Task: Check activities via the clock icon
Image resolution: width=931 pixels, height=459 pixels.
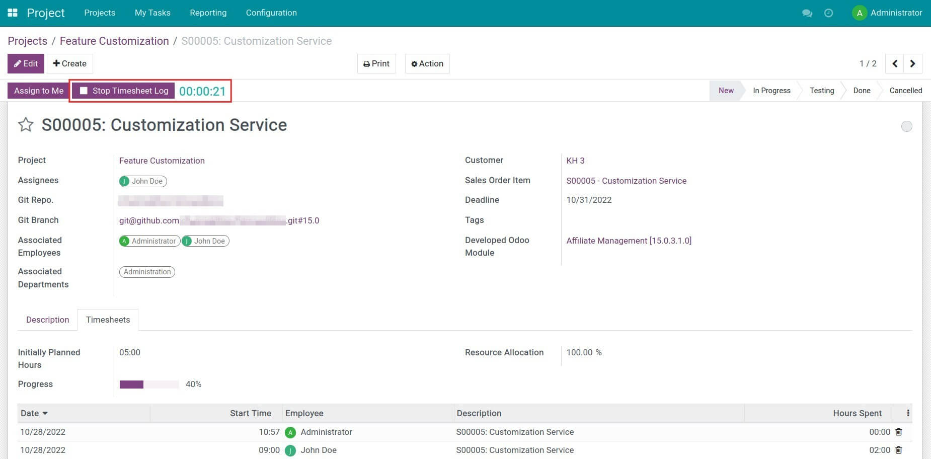Action: click(x=828, y=13)
